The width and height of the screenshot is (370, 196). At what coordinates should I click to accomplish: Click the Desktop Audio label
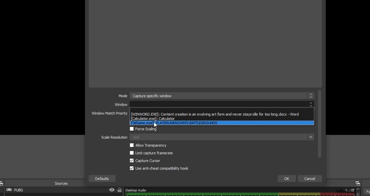tap(136, 190)
